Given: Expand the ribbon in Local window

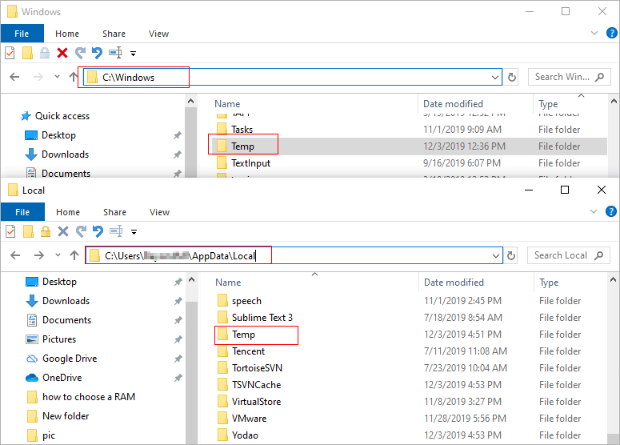Looking at the screenshot, I should [593, 211].
